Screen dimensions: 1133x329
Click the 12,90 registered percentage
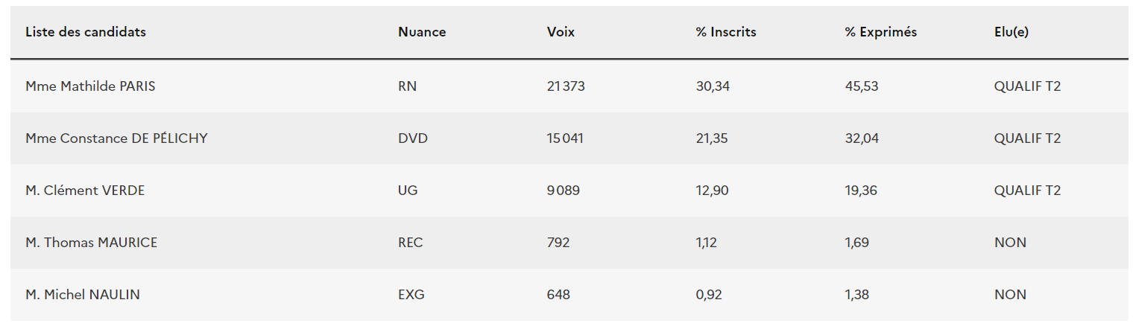[712, 191]
